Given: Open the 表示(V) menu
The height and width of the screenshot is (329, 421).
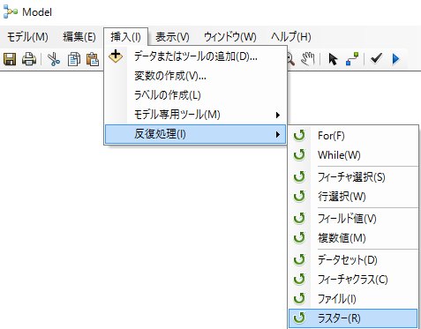Looking at the screenshot, I should [x=172, y=37].
